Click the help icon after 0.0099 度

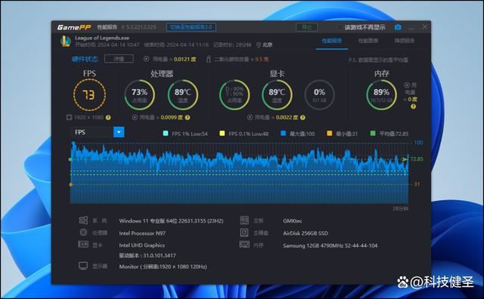[x=188, y=118]
